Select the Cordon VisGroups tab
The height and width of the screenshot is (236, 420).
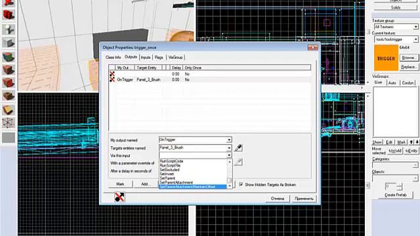point(408,83)
